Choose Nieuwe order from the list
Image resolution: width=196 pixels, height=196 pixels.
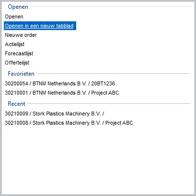[21, 35]
